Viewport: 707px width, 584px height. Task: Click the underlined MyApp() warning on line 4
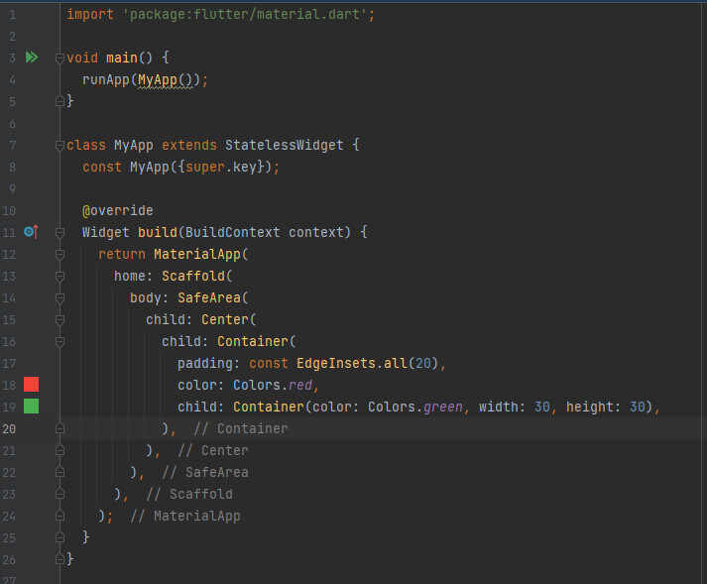tap(166, 80)
